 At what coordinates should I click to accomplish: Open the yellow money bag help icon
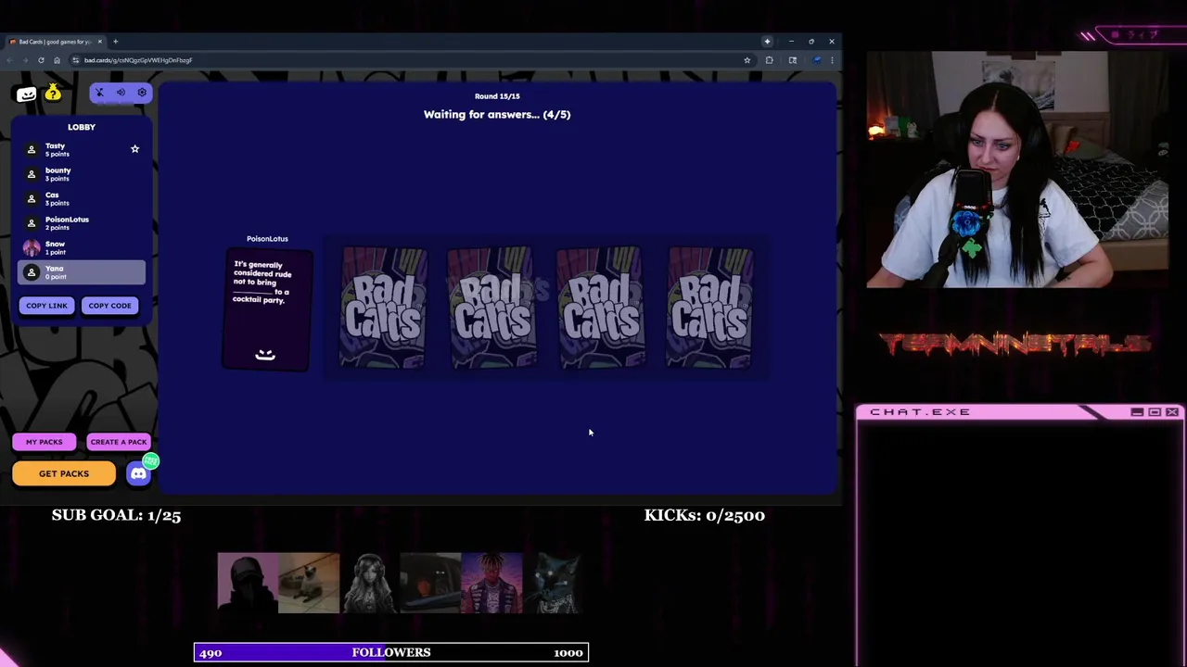point(53,92)
